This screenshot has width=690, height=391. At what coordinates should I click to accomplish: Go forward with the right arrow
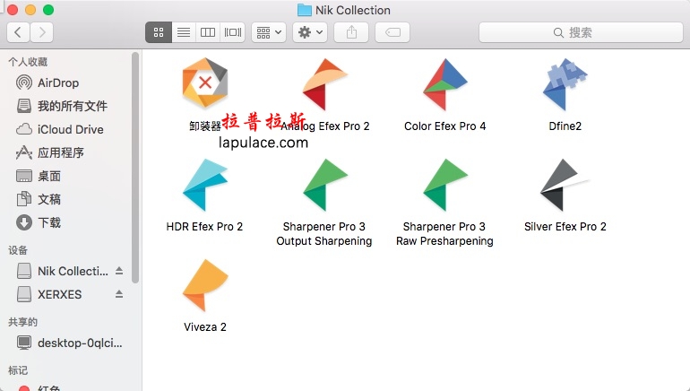[x=42, y=32]
